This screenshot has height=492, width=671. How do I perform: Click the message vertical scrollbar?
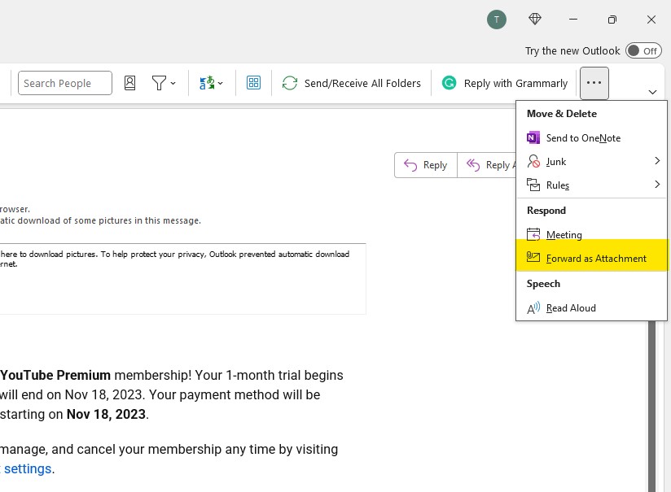pyautogui.click(x=651, y=406)
